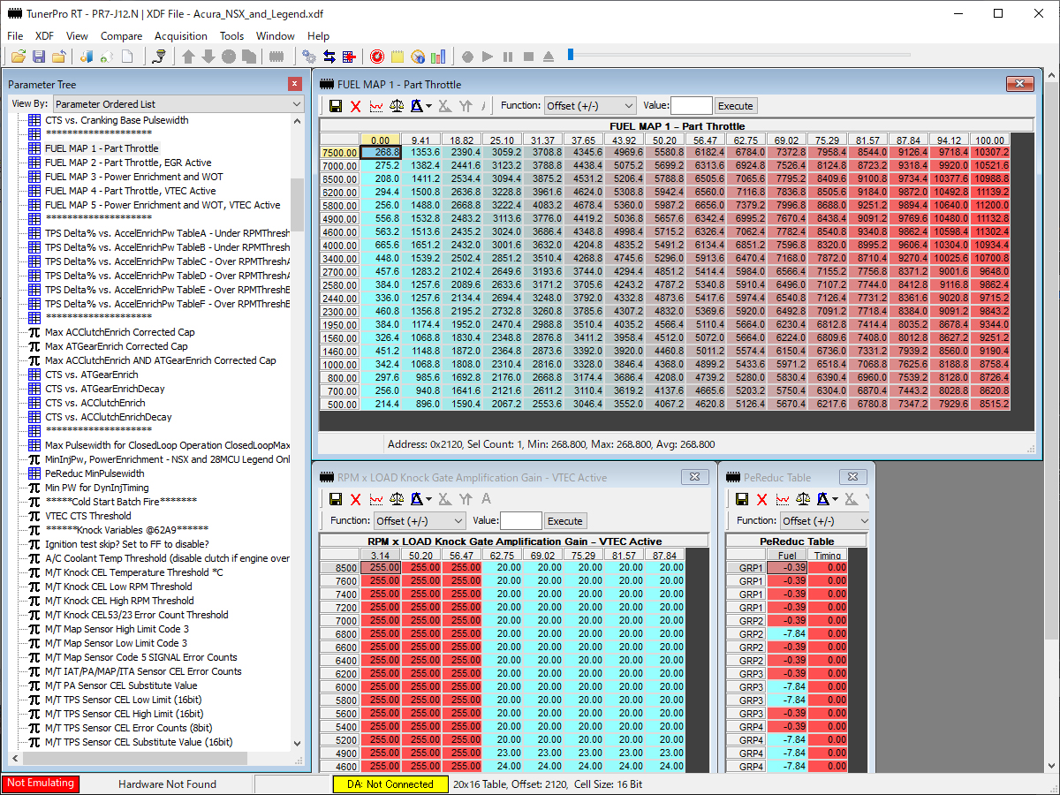The height and width of the screenshot is (795, 1060).
Task: Click the balance scale icon in FUEL MAP 1 toolbar
Action: (397, 106)
